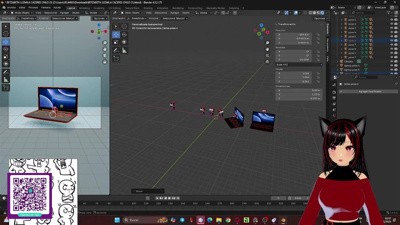The height and width of the screenshot is (225, 400).
Task: Select the Select Box tool in left viewport
Action: tap(6, 26)
